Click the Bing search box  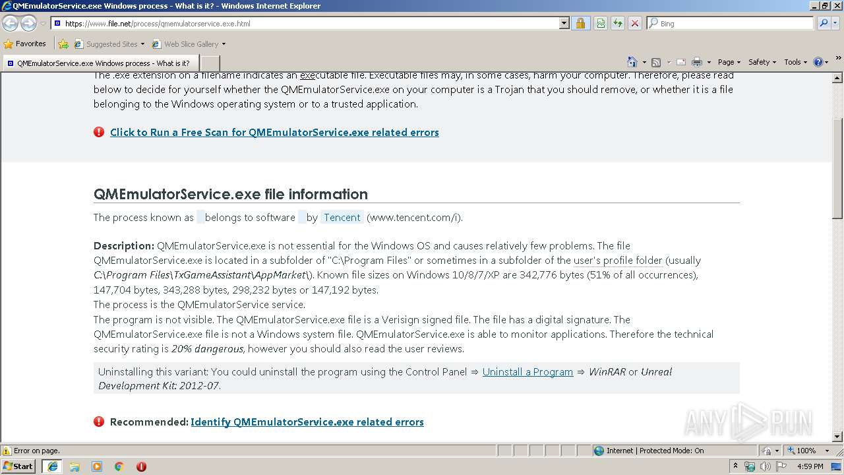[731, 23]
